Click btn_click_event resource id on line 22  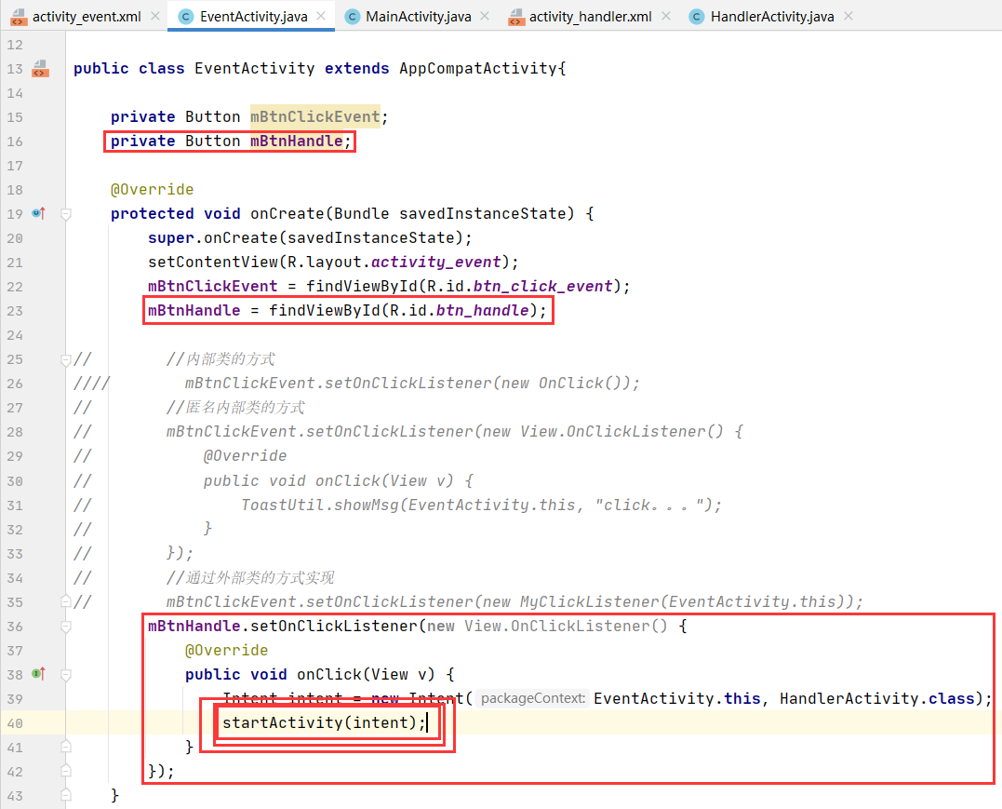point(543,286)
